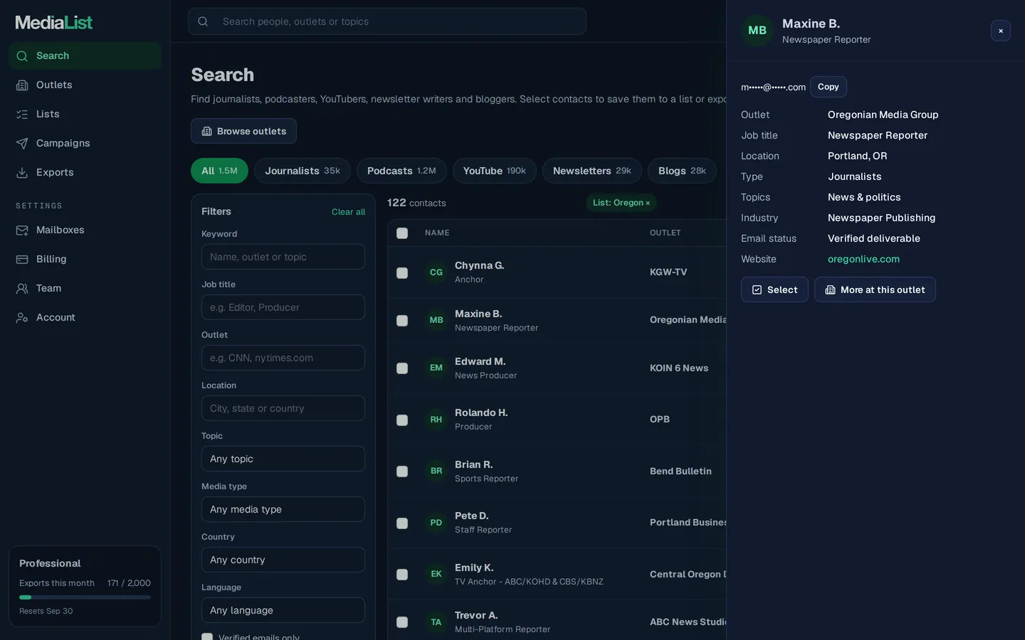The width and height of the screenshot is (1025, 640).
Task: Check the box for Edward M.
Action: [402, 368]
